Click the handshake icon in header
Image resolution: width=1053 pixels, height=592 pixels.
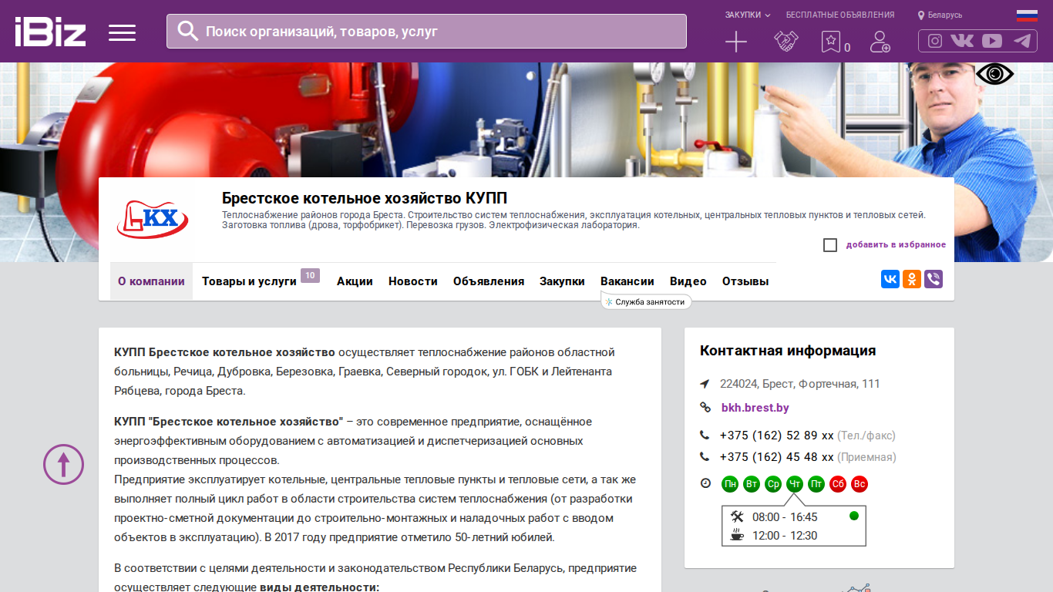786,42
